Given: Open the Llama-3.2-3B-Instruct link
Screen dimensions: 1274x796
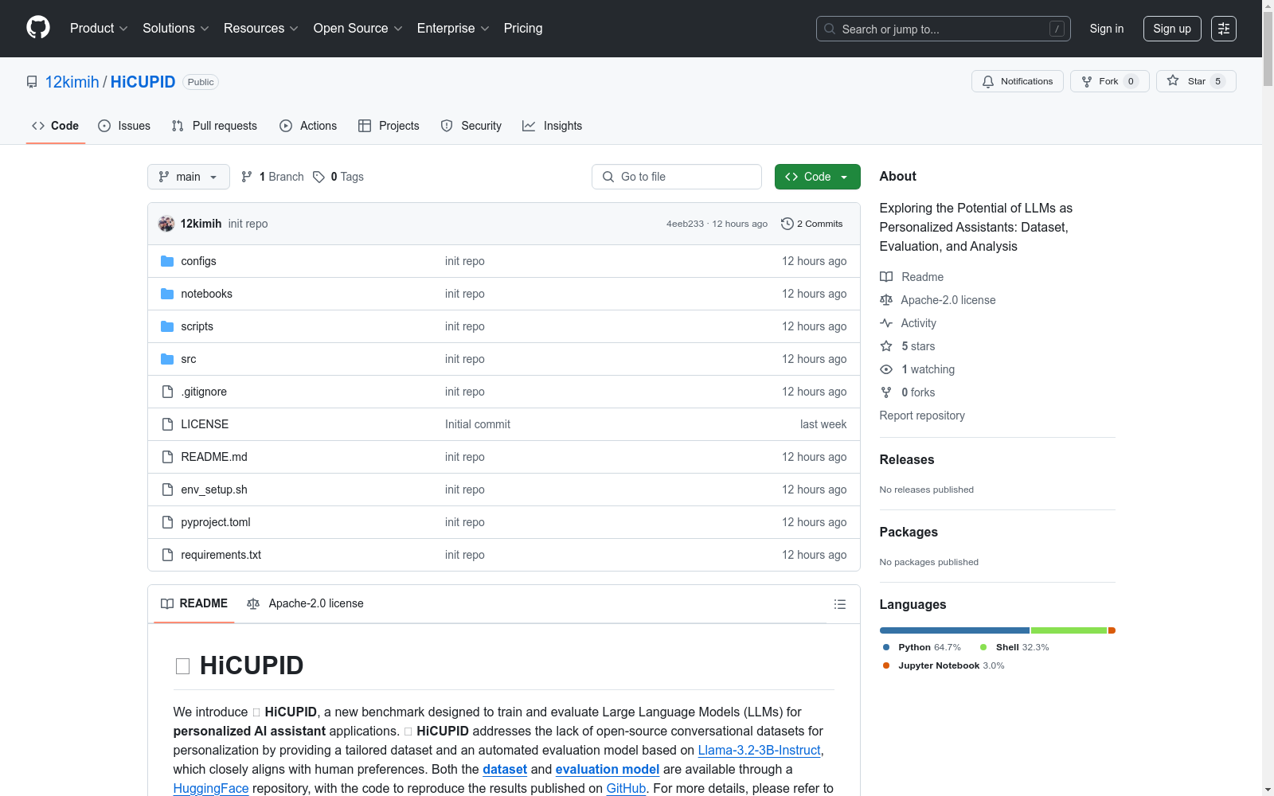Looking at the screenshot, I should [759, 750].
